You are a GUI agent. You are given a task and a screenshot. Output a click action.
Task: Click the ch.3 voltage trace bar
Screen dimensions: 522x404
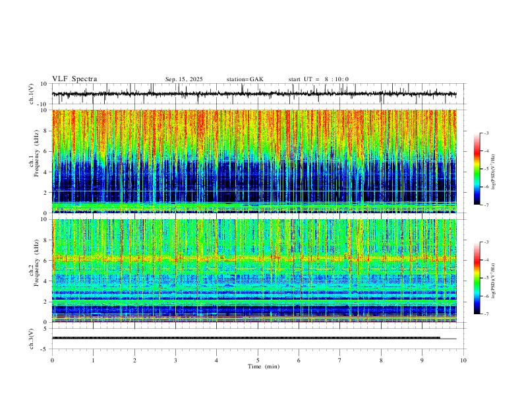pyautogui.click(x=246, y=338)
